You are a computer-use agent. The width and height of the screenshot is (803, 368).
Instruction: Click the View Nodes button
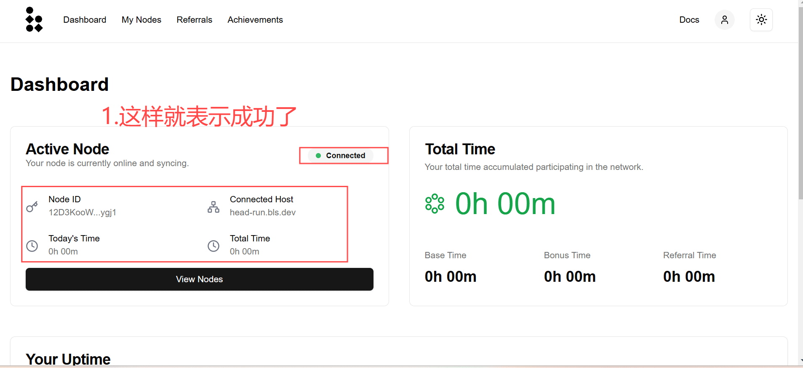[200, 279]
